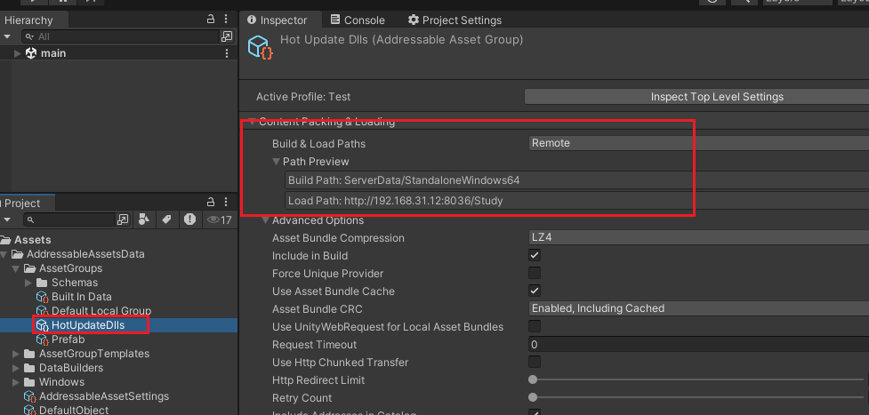
Task: Lock the Hierarchy panel with padlock icon
Action: (x=211, y=20)
